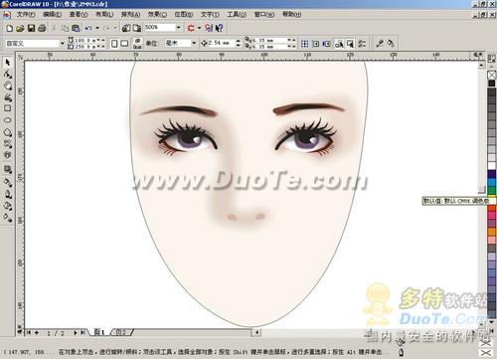This screenshot has width=497, height=359.
Task: Toggle Treat as Filled button
Action: pyautogui.click(x=350, y=44)
